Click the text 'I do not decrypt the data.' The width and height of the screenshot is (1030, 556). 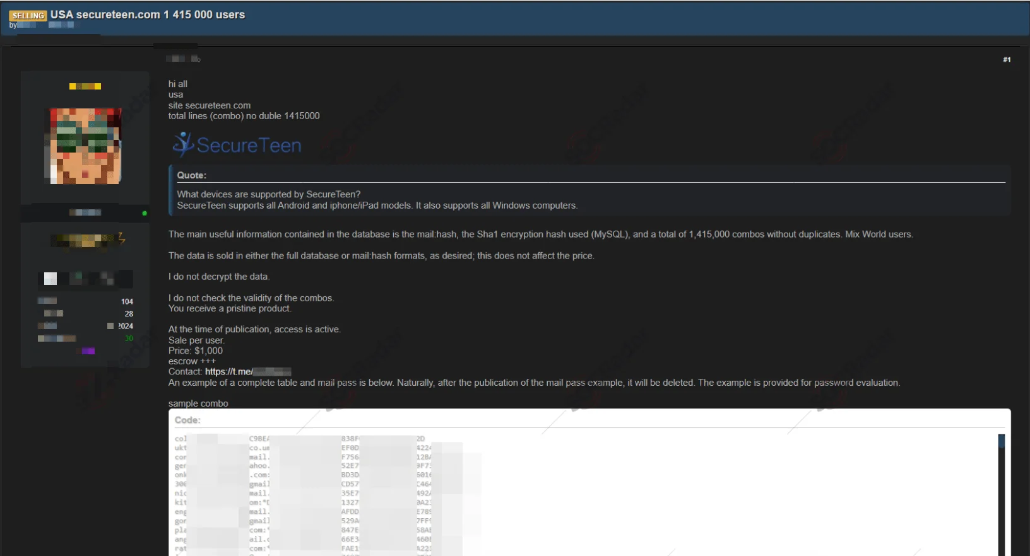(x=219, y=277)
